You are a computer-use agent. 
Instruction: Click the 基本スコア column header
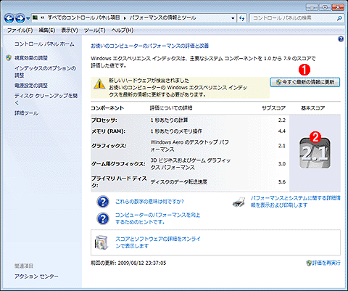tap(312, 108)
